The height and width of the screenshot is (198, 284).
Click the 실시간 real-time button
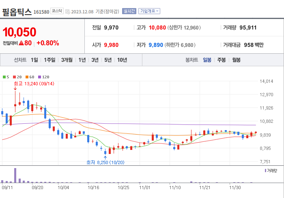(x=129, y=11)
